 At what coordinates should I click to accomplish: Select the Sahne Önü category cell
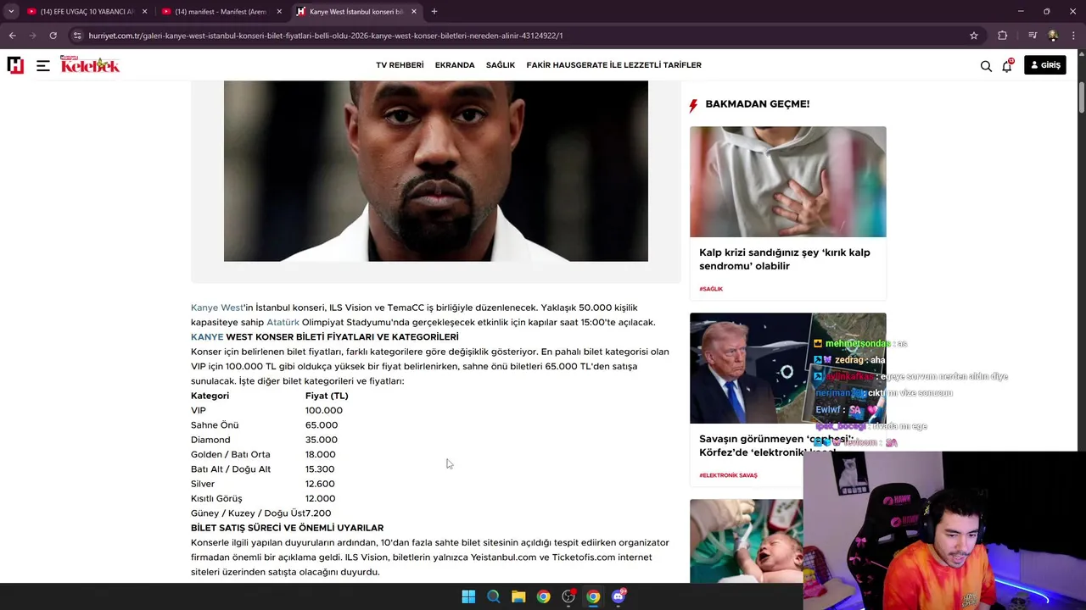coord(215,425)
